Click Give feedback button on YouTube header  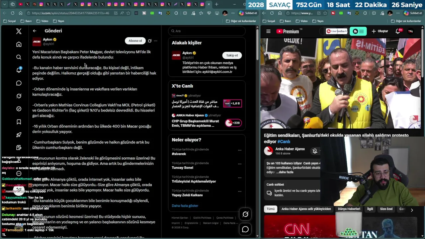[336, 31]
